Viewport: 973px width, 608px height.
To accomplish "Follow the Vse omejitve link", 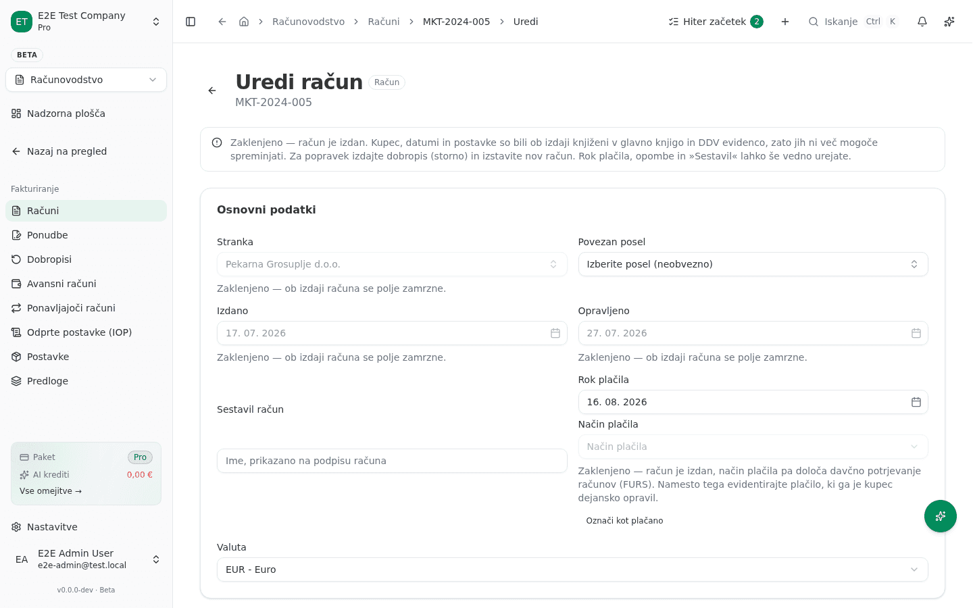I will pos(51,491).
